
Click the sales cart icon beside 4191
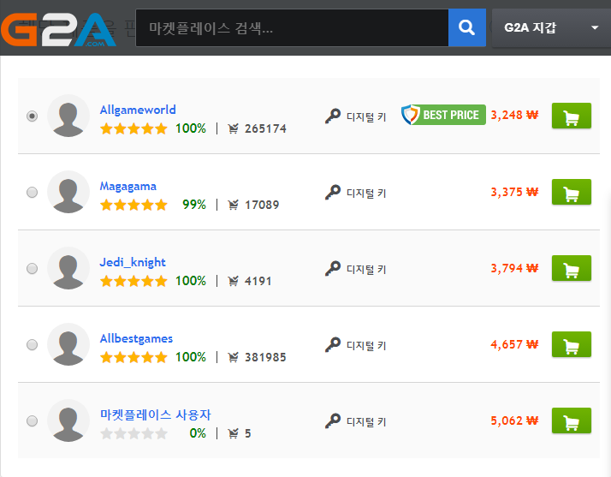pos(233,281)
